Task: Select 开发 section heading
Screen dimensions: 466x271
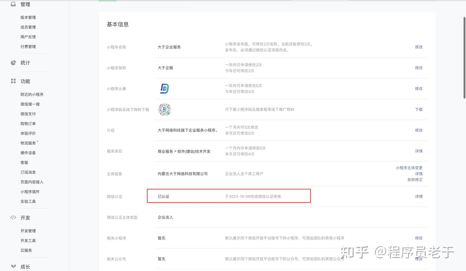Action: click(x=25, y=218)
